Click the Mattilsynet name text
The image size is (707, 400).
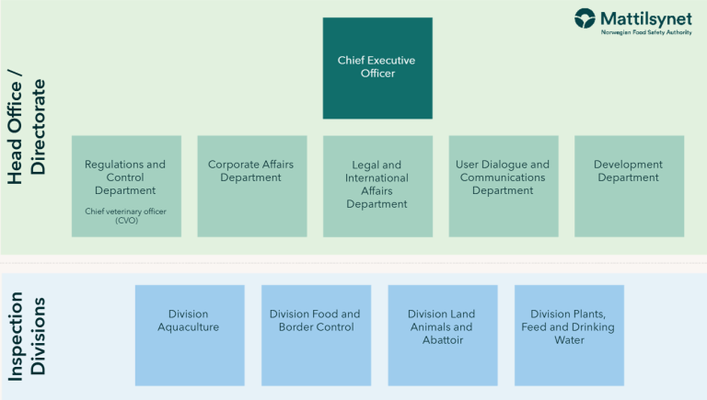coord(646,19)
